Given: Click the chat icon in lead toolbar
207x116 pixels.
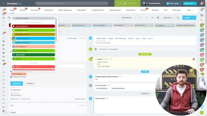Looking at the screenshot, I should (152, 18).
